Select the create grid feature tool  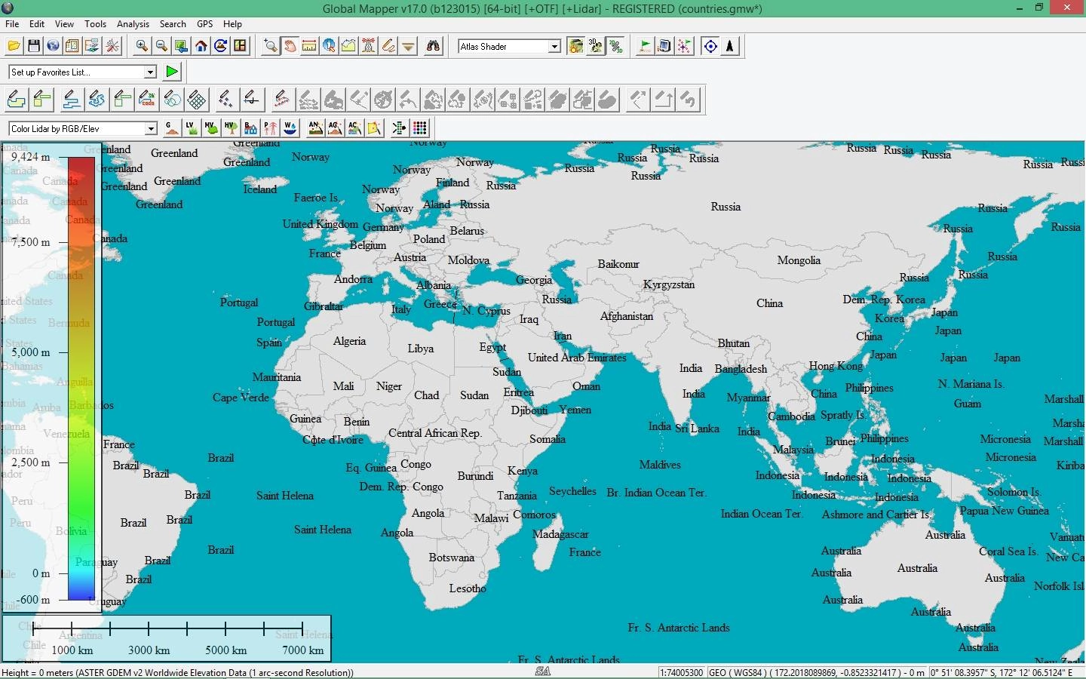(197, 99)
